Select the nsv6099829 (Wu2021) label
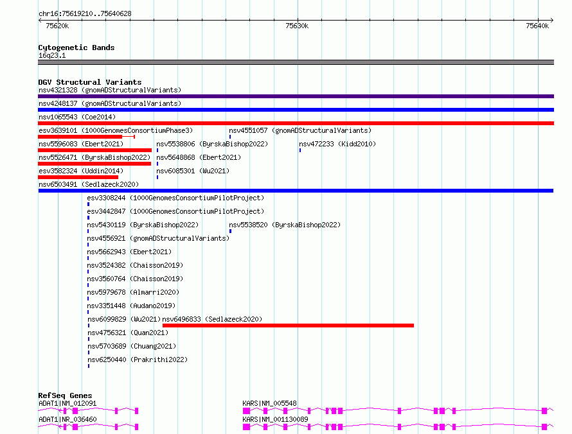 [124, 319]
